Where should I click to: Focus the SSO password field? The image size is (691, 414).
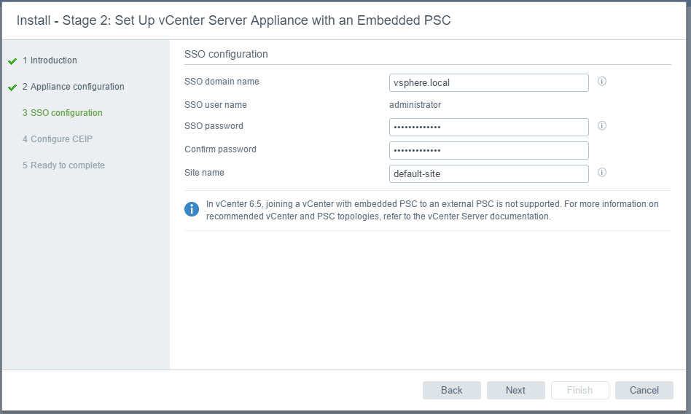(x=488, y=127)
